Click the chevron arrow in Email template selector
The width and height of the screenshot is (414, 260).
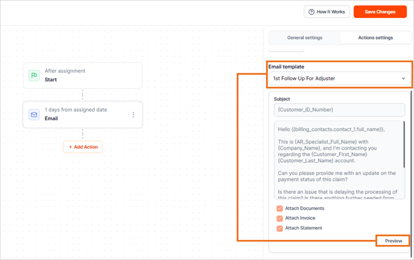tap(403, 79)
